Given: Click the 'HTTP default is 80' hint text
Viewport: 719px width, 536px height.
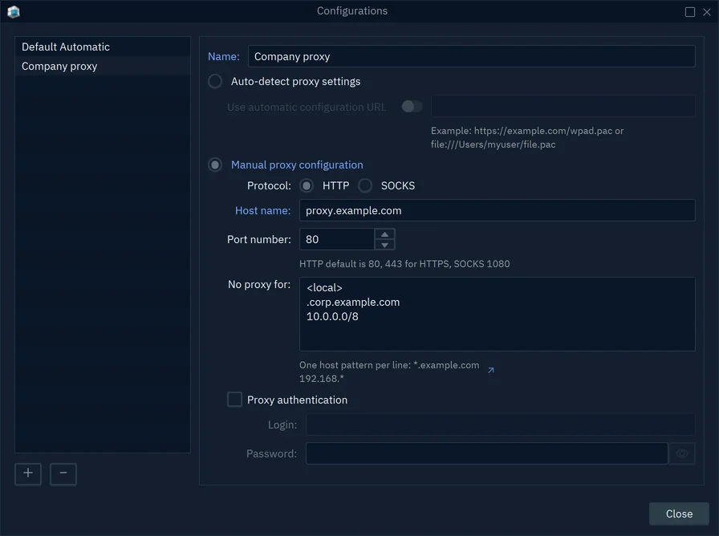Looking at the screenshot, I should click(404, 264).
